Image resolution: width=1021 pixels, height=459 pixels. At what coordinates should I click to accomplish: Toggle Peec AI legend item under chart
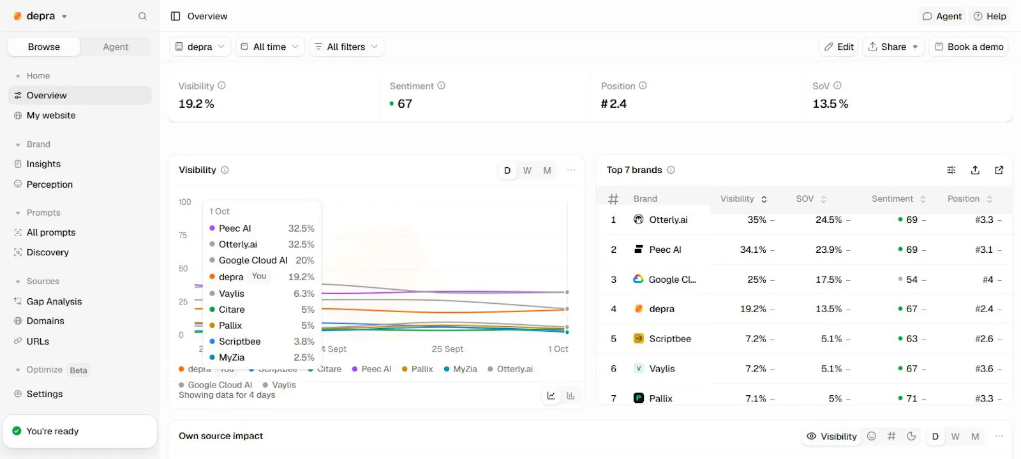(x=371, y=369)
